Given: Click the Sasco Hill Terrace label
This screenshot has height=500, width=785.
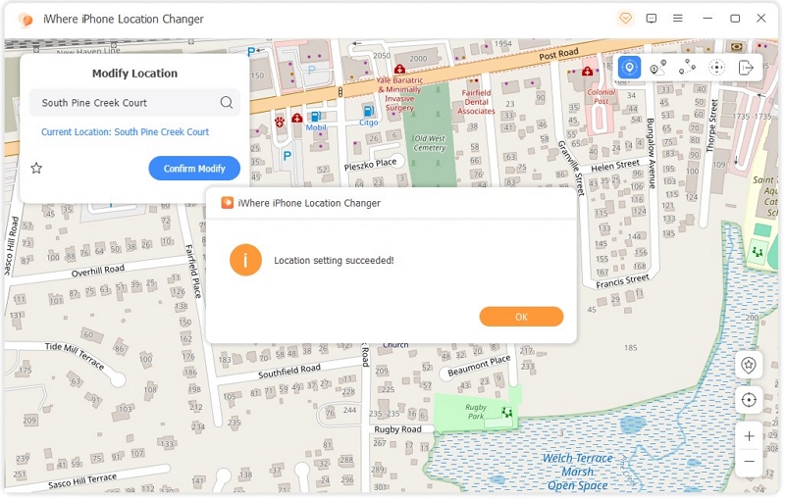Looking at the screenshot, I should point(82,481).
